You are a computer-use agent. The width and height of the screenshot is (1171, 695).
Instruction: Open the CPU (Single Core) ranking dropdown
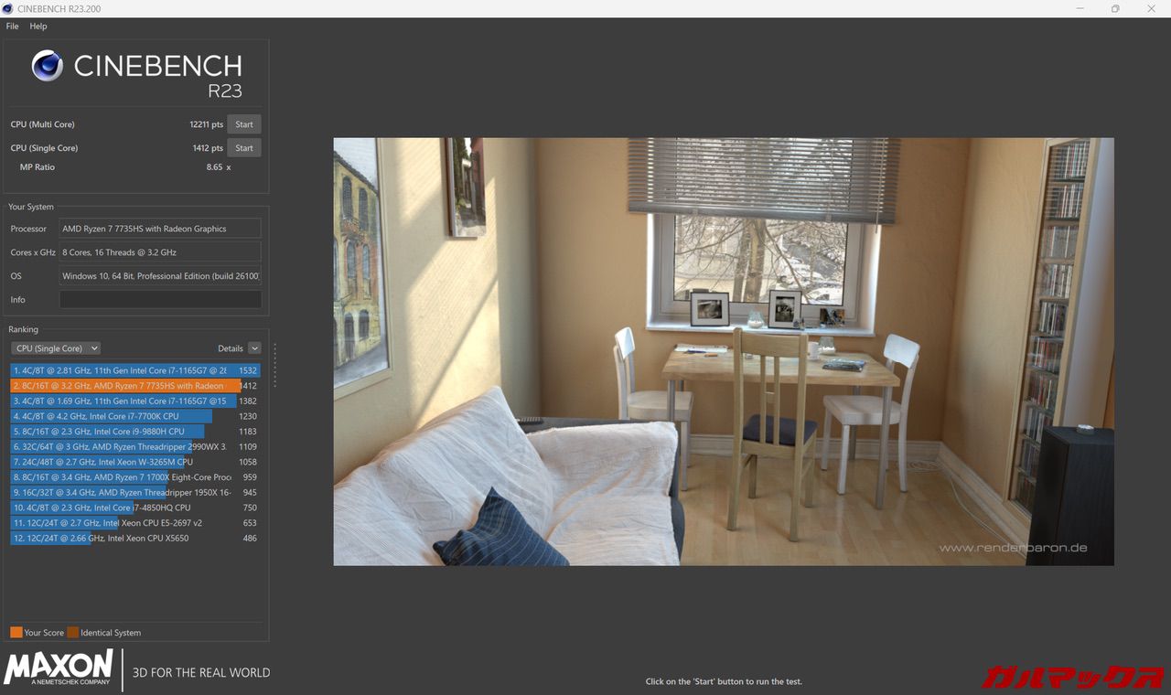(56, 348)
